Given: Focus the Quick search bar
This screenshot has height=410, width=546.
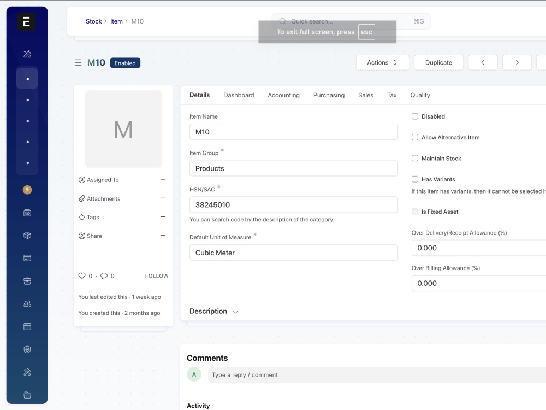Looking at the screenshot, I should [x=351, y=21].
